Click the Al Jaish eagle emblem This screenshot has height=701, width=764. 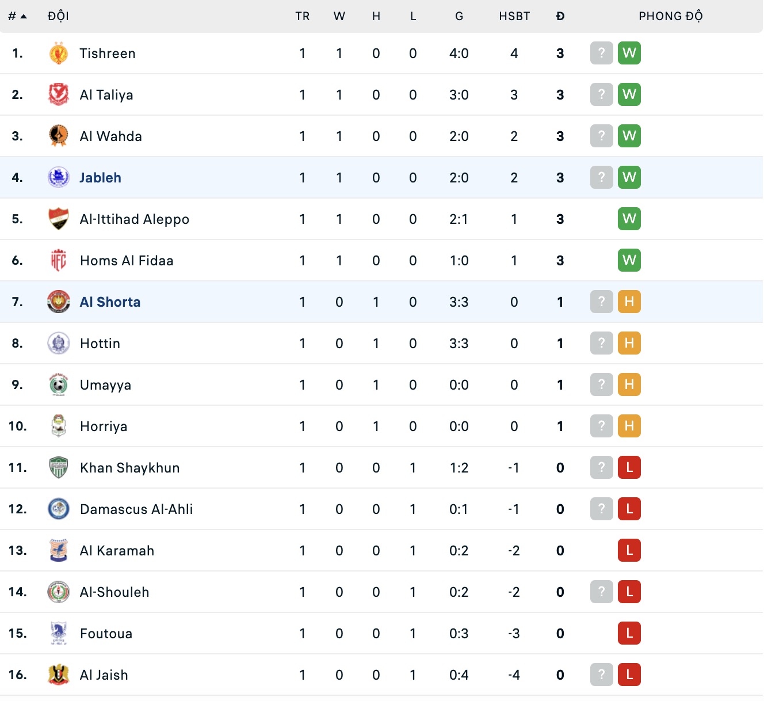[x=58, y=675]
